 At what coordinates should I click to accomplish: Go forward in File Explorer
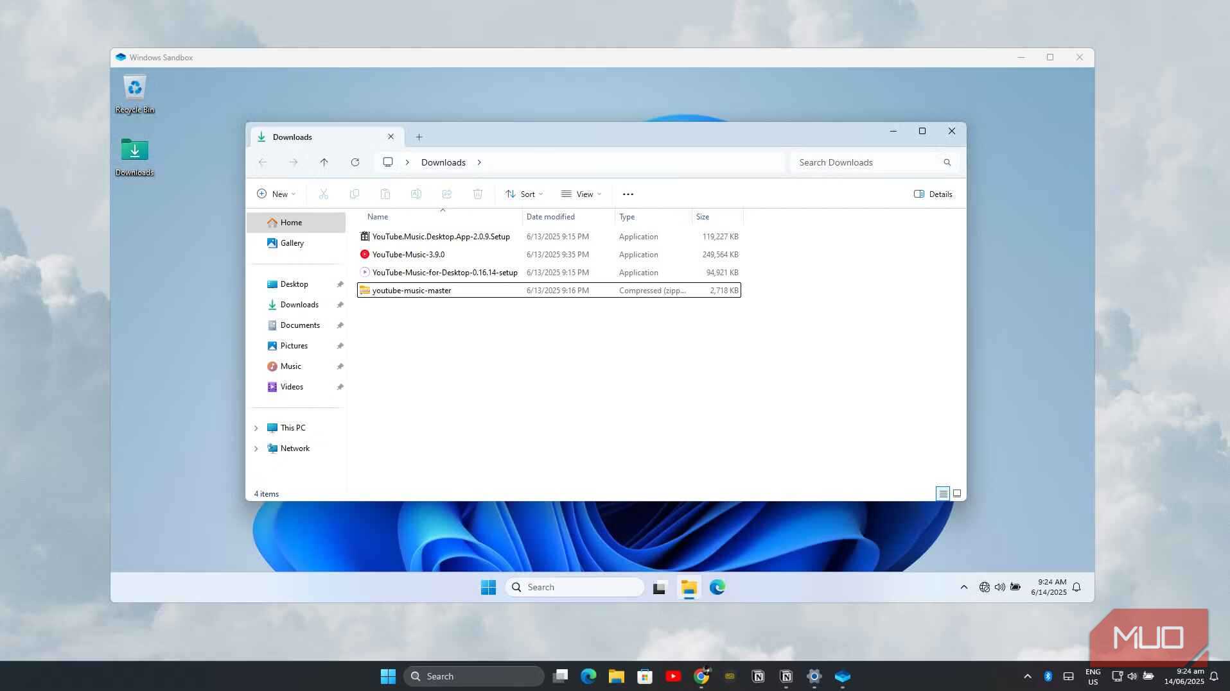[293, 162]
